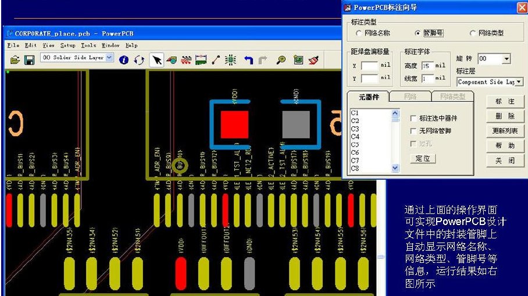Select 网络类型 annotation type radio

coord(472,33)
